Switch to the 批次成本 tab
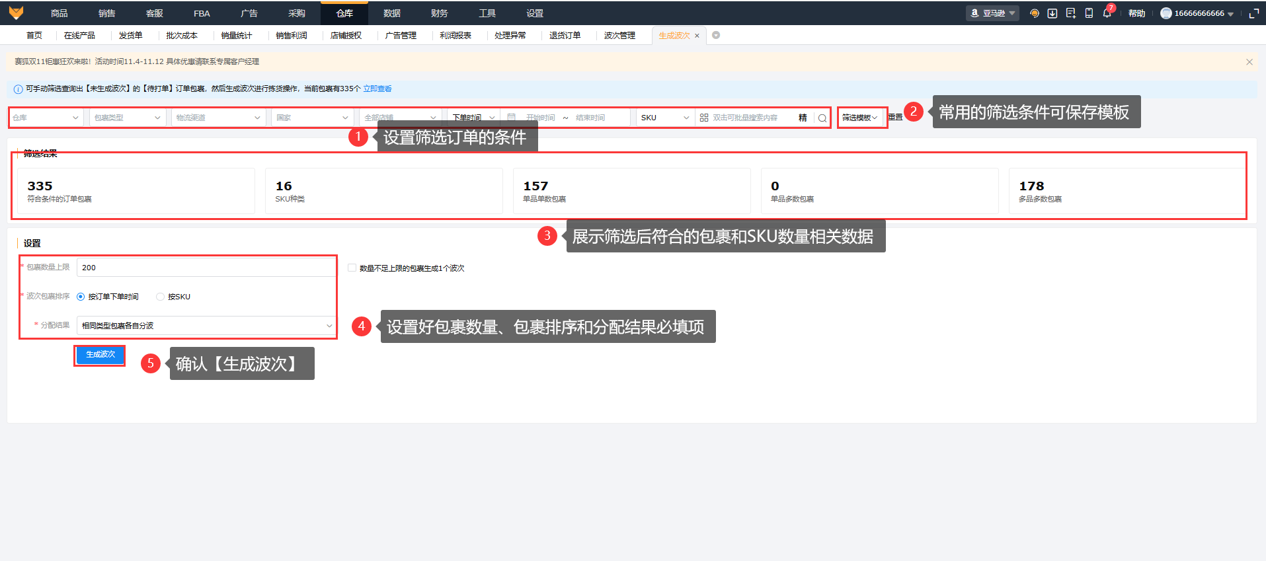This screenshot has width=1266, height=561. [182, 36]
